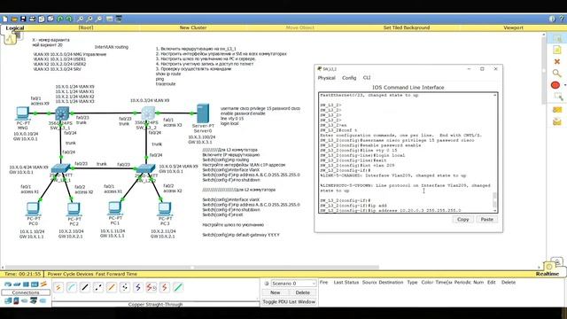
Task: Click the PC3 device in topology
Action: click(x=165, y=209)
